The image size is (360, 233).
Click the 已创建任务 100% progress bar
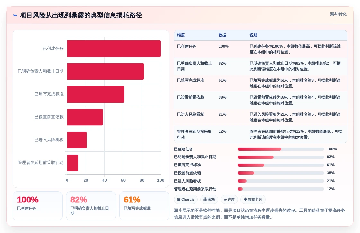(281, 149)
